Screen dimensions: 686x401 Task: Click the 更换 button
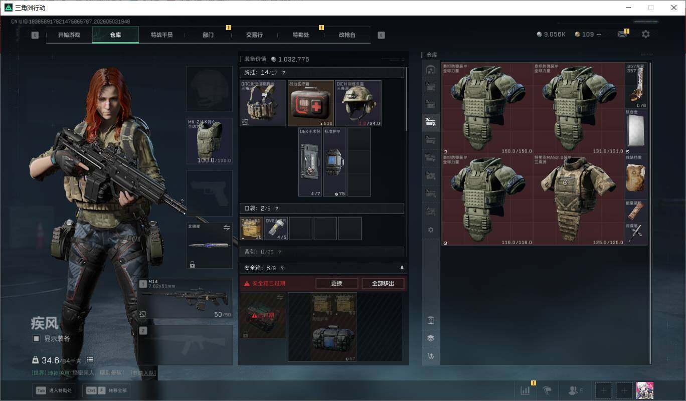pyautogui.click(x=336, y=284)
